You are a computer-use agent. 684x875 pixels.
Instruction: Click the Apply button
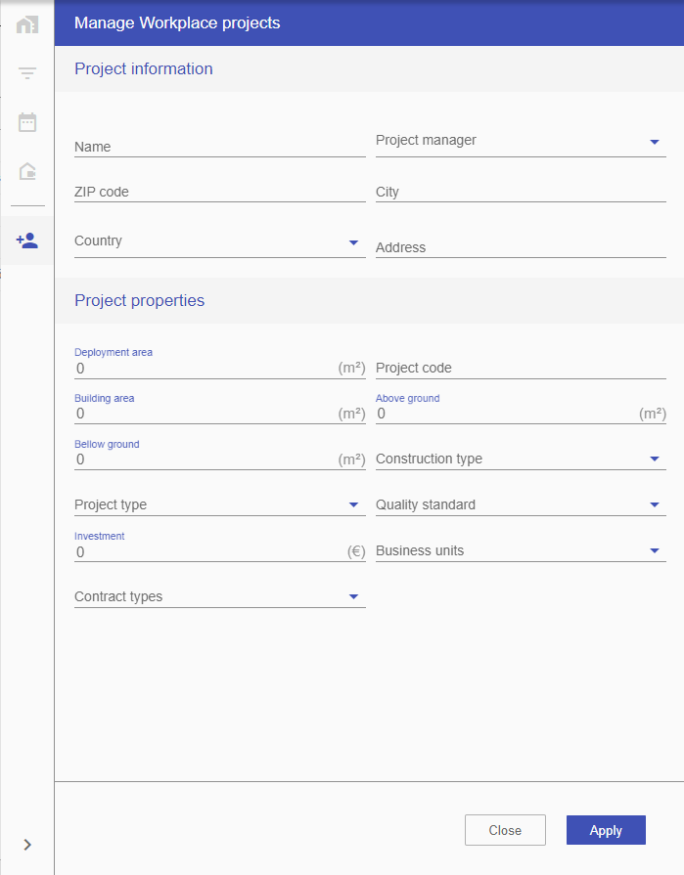coord(606,830)
